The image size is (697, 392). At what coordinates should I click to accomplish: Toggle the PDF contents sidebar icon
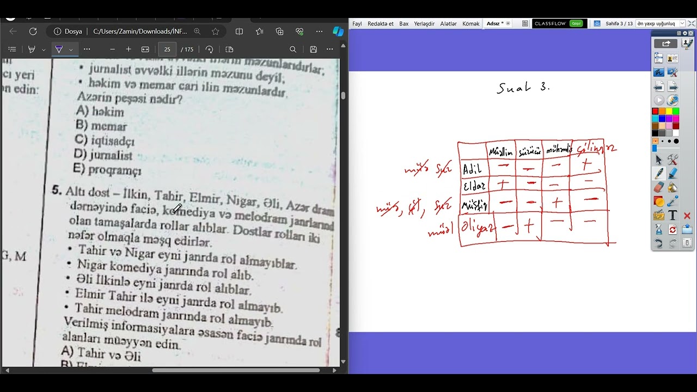tap(12, 49)
